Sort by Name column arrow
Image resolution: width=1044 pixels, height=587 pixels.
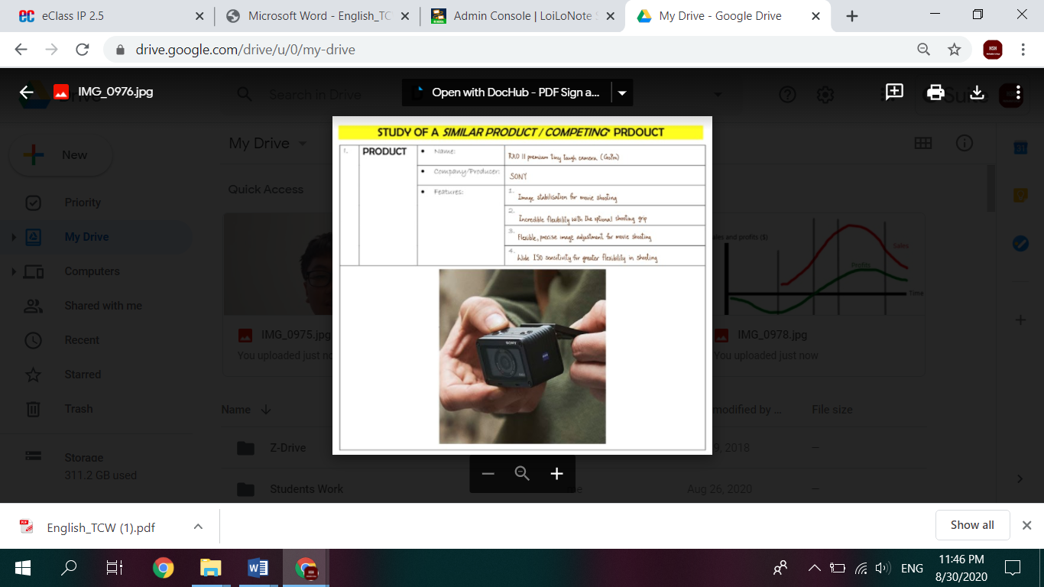coord(266,410)
